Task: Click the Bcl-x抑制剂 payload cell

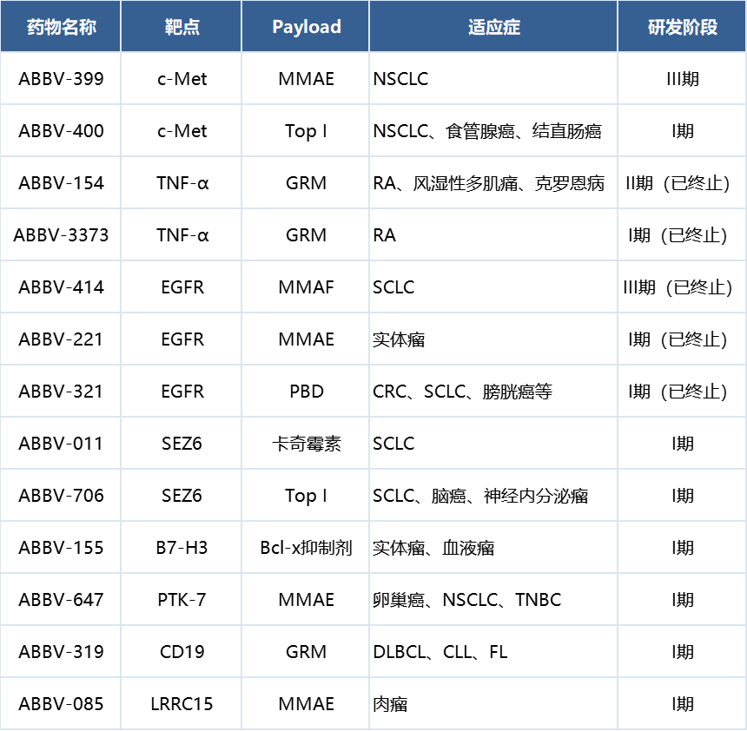Action: click(306, 548)
